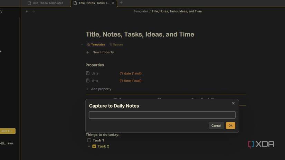Click Things to do today text
Viewport: 285px width, 160px height.
pyautogui.click(x=103, y=134)
